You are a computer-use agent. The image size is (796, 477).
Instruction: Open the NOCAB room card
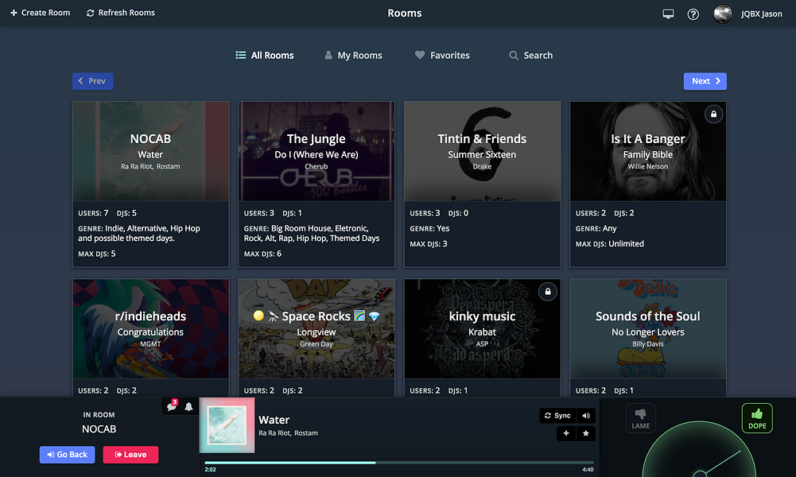click(151, 184)
